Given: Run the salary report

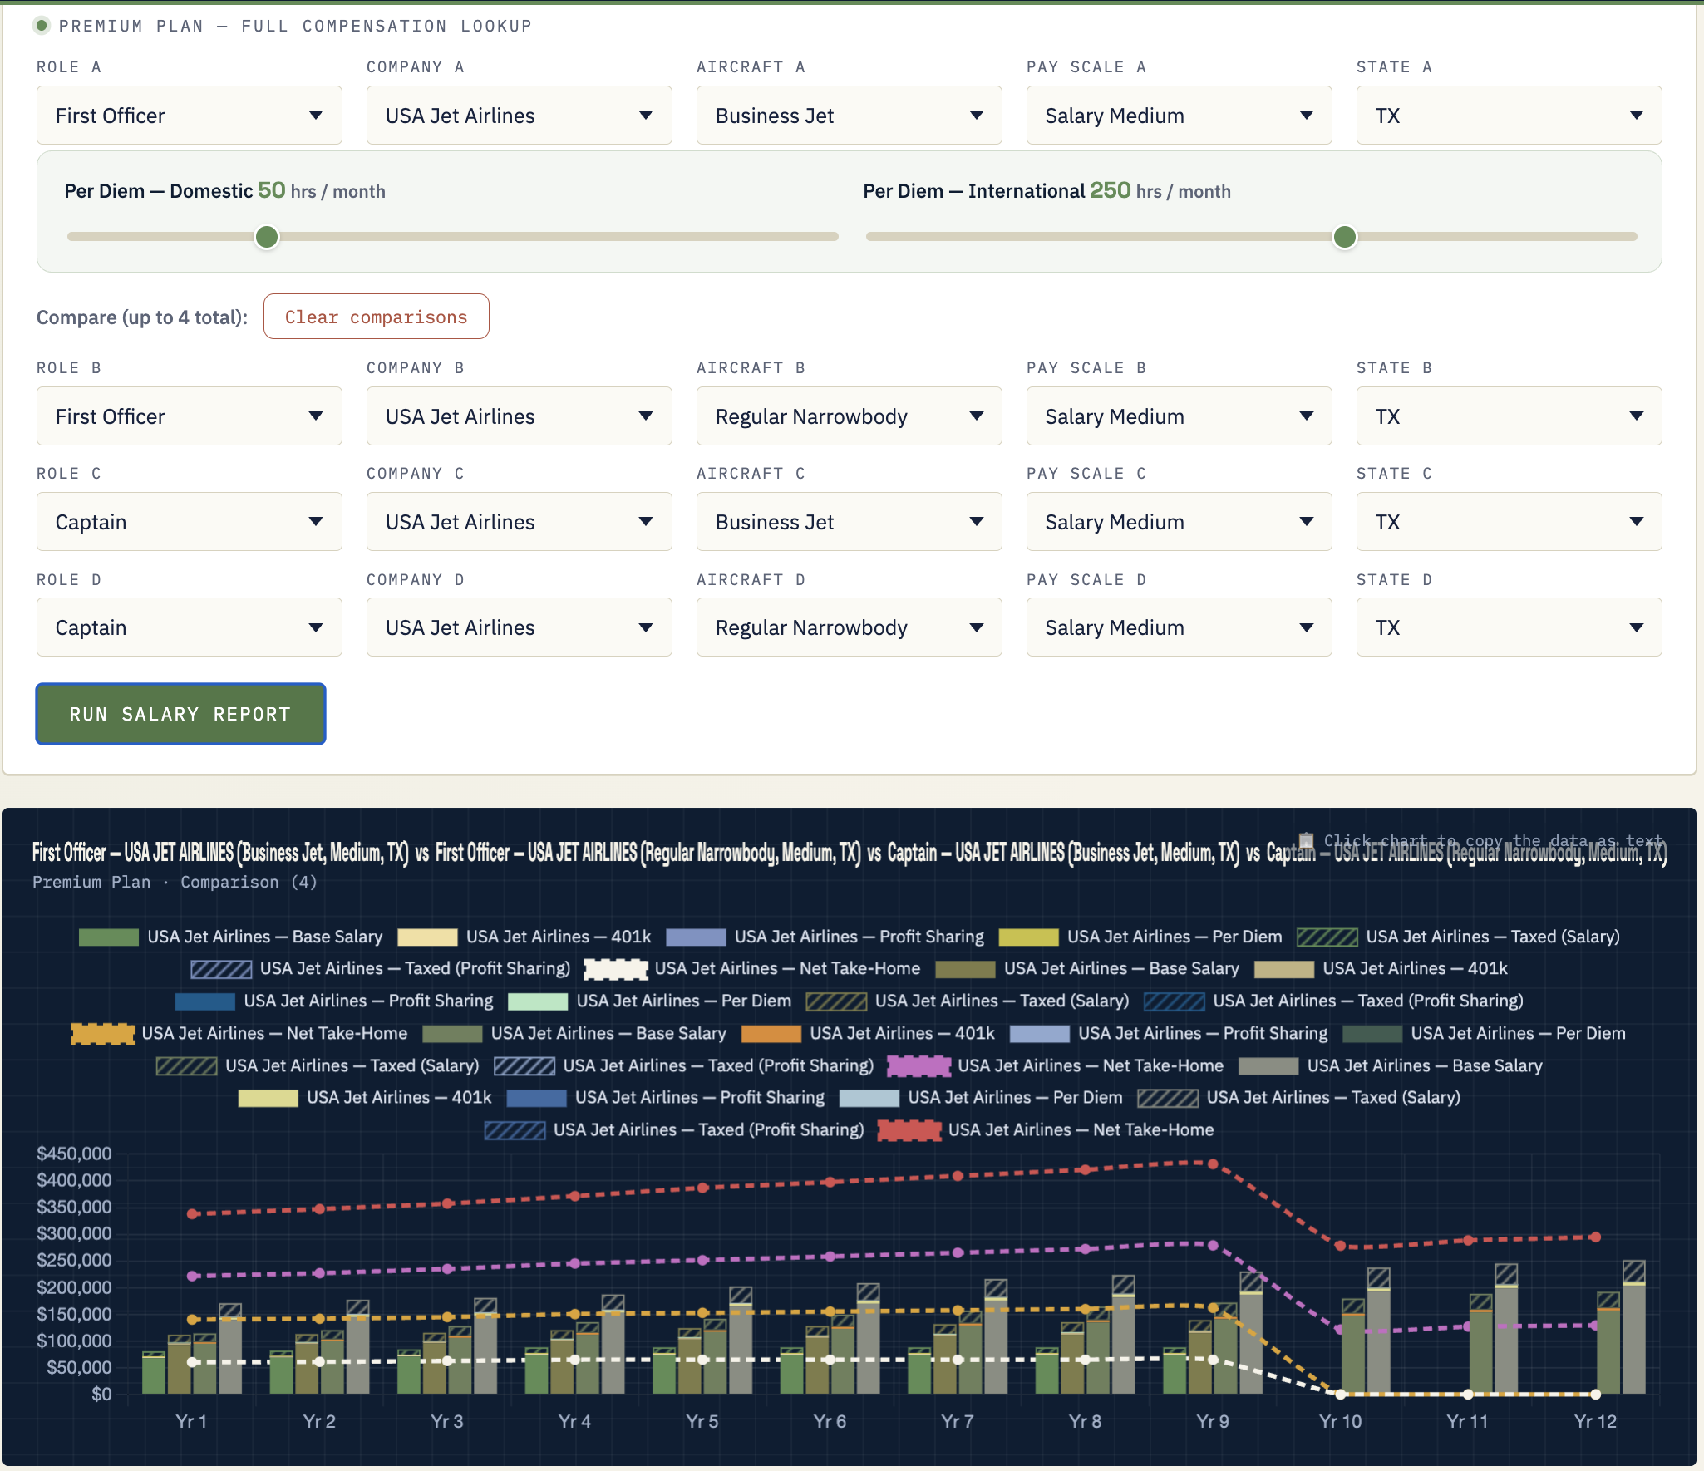Looking at the screenshot, I should (180, 714).
